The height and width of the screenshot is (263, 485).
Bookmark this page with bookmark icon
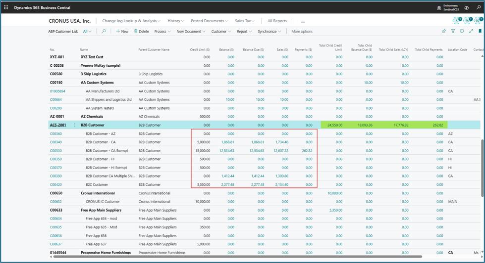click(480, 31)
